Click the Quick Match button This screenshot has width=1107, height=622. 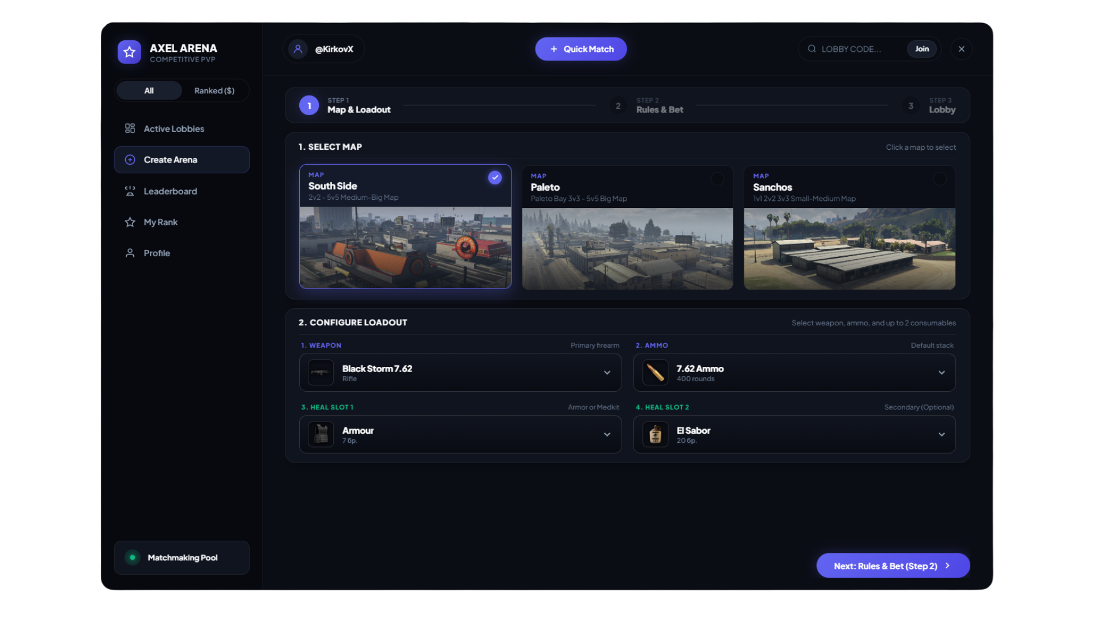click(581, 49)
